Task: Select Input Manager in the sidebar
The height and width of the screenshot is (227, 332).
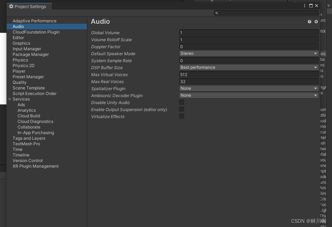Action: pos(26,49)
